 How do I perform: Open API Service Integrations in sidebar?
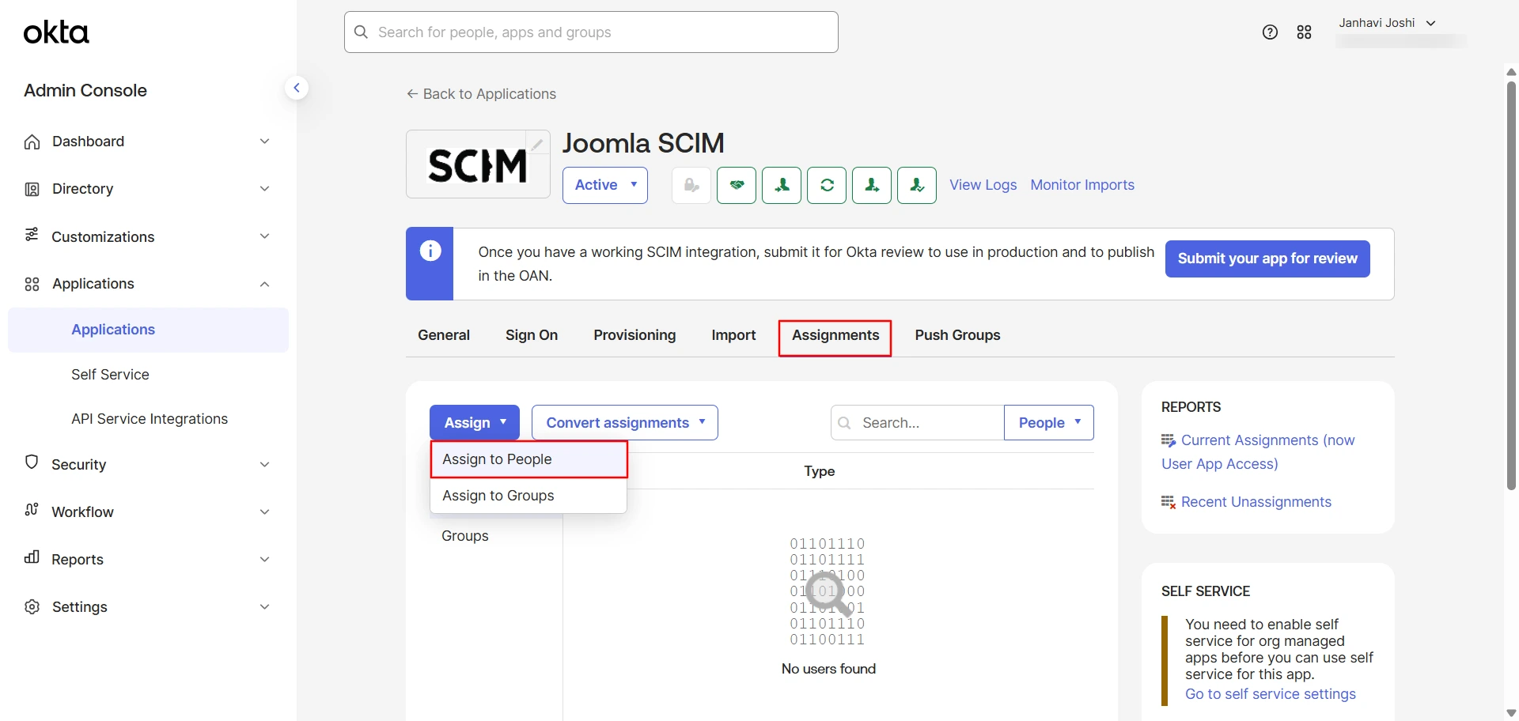click(x=150, y=419)
